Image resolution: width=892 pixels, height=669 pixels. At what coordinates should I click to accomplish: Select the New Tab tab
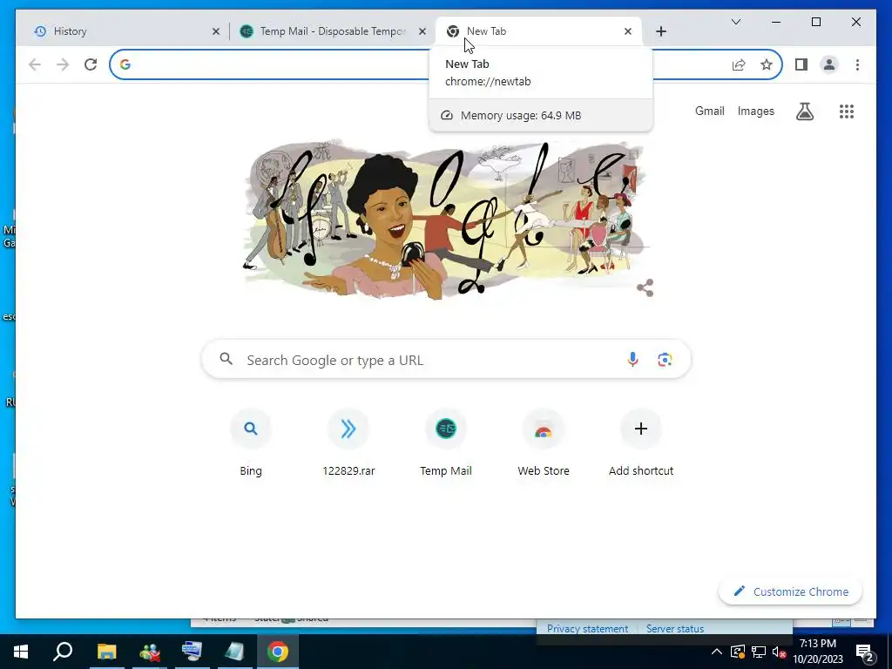[x=538, y=31]
